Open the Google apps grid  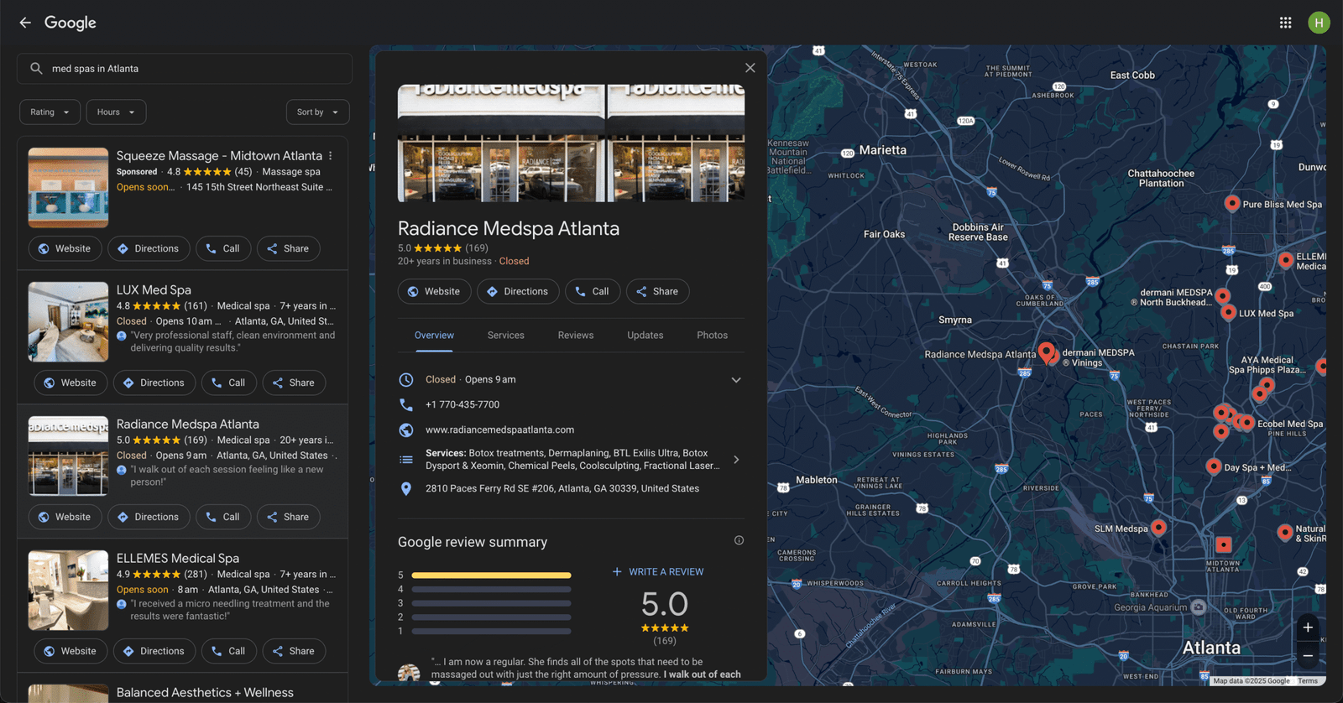click(1285, 23)
